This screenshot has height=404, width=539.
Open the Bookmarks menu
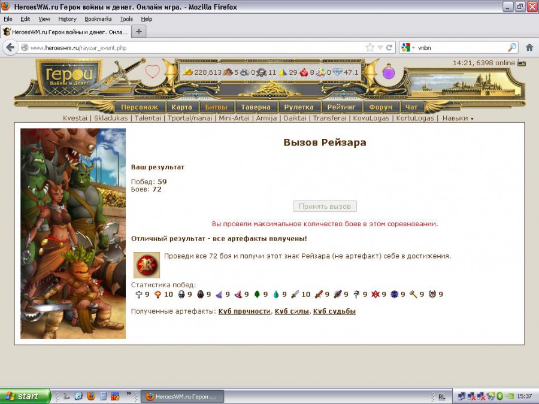(98, 19)
